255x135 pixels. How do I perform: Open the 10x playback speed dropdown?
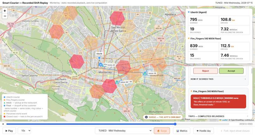coord(24,131)
